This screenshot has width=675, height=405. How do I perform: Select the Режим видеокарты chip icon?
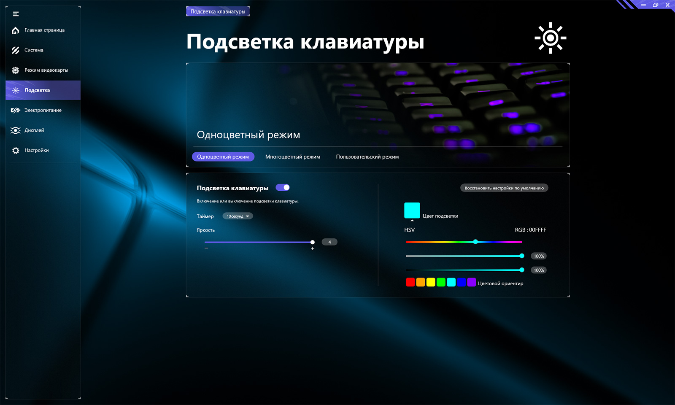16,70
